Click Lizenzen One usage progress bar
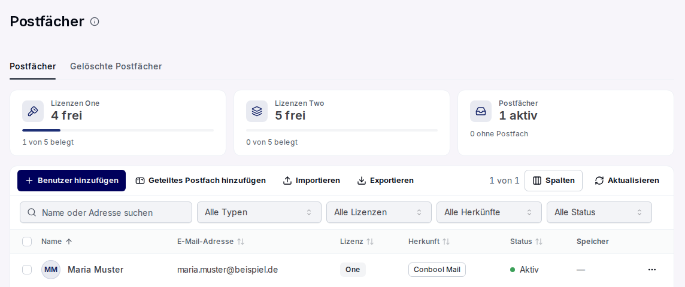 pos(118,130)
